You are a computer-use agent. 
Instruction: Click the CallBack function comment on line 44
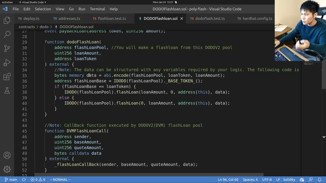click(124, 125)
